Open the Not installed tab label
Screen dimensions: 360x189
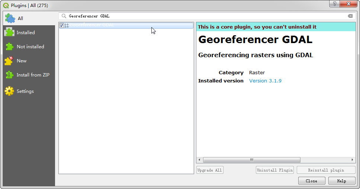pos(30,46)
